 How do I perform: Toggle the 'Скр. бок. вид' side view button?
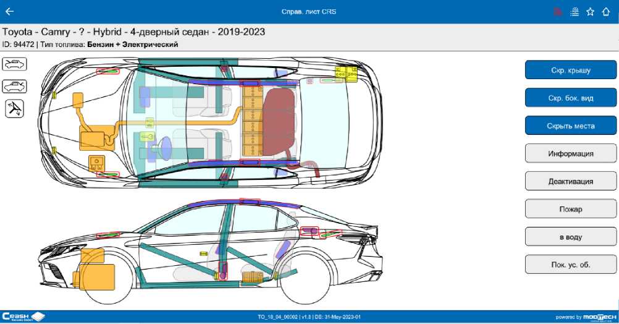coord(570,98)
